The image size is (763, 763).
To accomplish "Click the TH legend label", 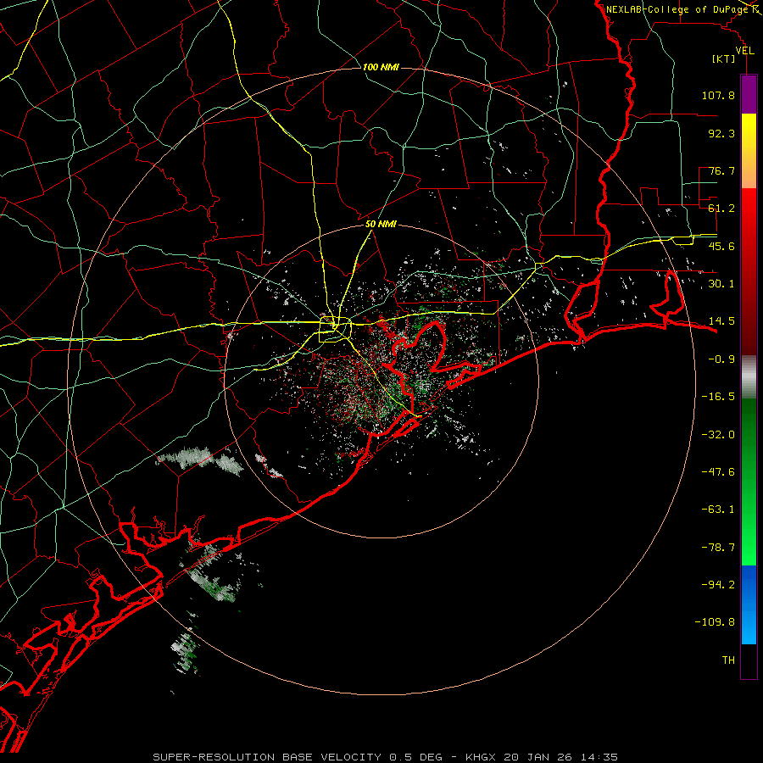I will click(x=728, y=660).
